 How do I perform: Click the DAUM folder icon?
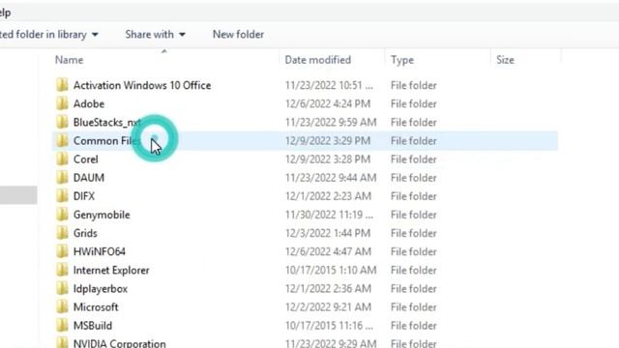pyautogui.click(x=62, y=178)
